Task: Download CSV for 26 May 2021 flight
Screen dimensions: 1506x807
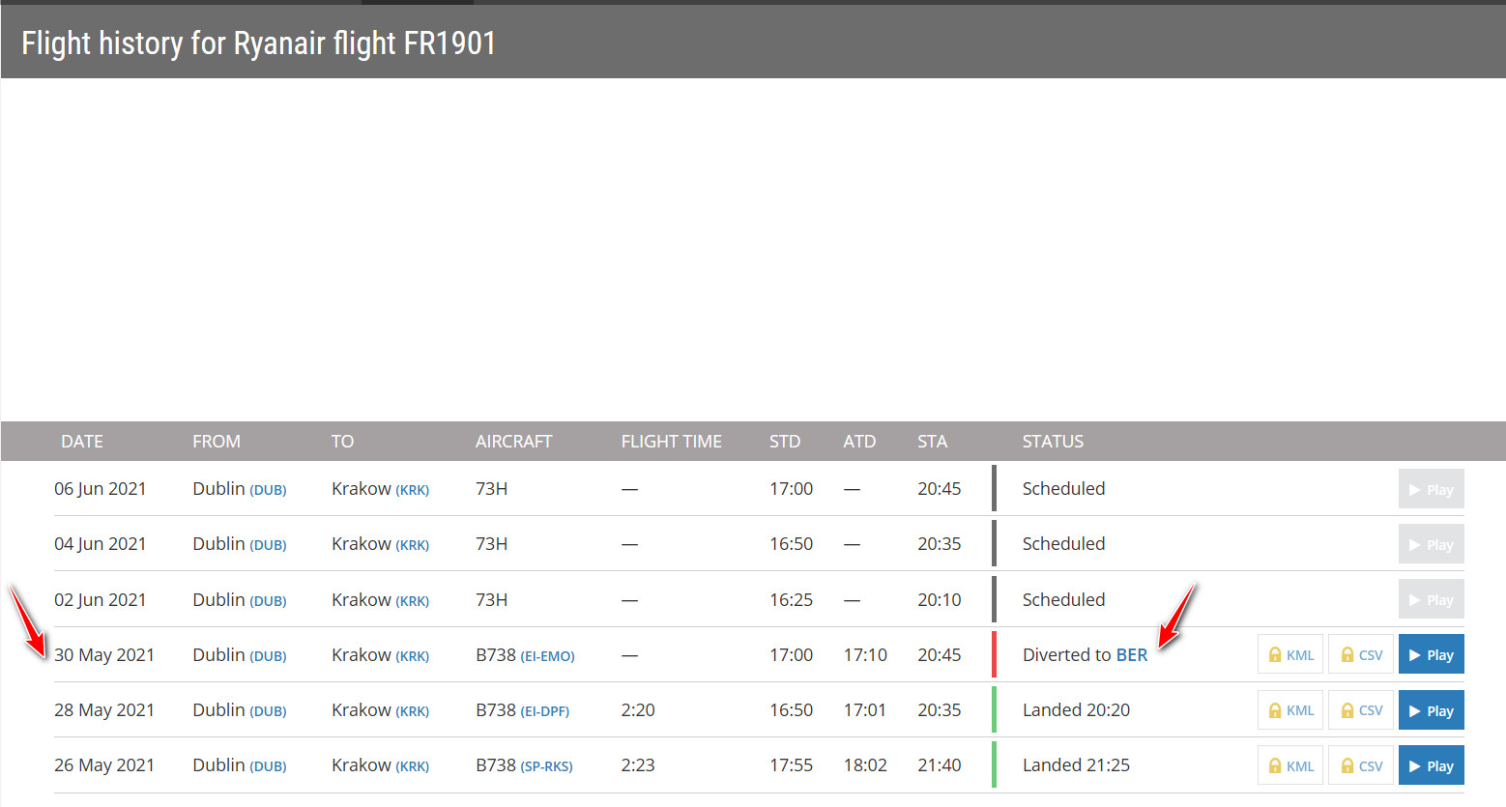Action: (x=1361, y=765)
